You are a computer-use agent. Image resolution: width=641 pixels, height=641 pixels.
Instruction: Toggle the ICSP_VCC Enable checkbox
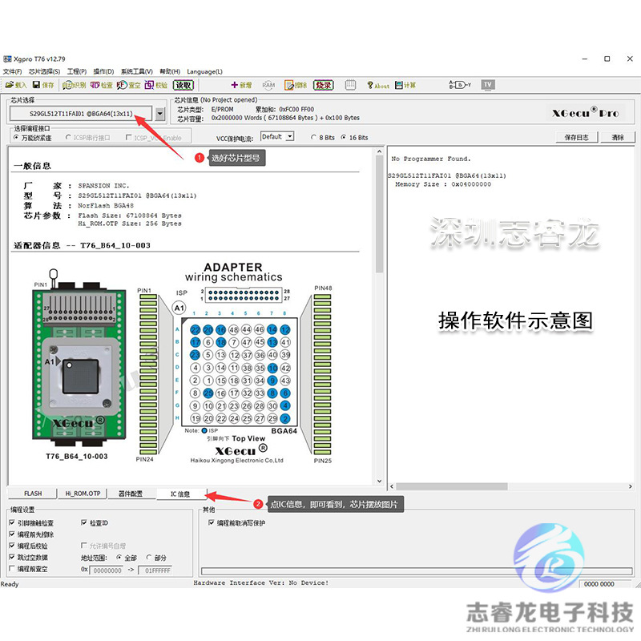tap(129, 137)
